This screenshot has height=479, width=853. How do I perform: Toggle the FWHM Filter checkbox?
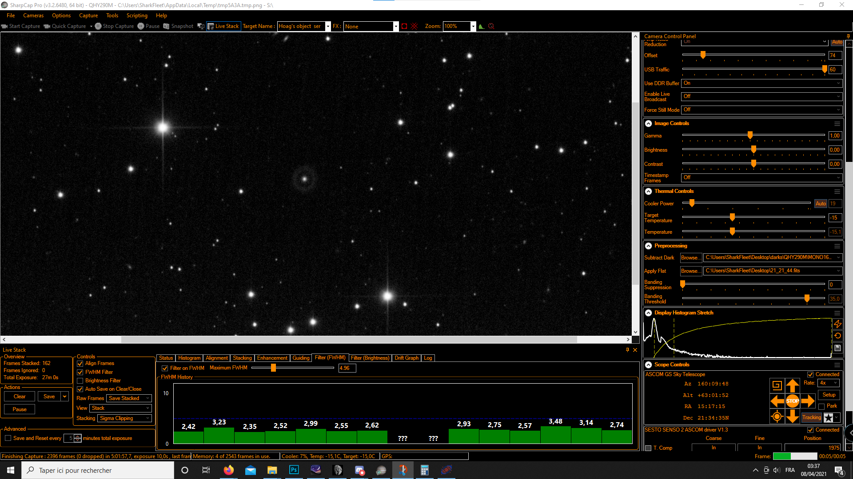tap(80, 373)
